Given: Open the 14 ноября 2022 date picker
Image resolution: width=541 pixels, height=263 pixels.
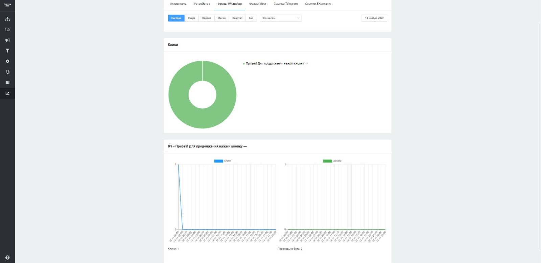Looking at the screenshot, I should click(374, 18).
